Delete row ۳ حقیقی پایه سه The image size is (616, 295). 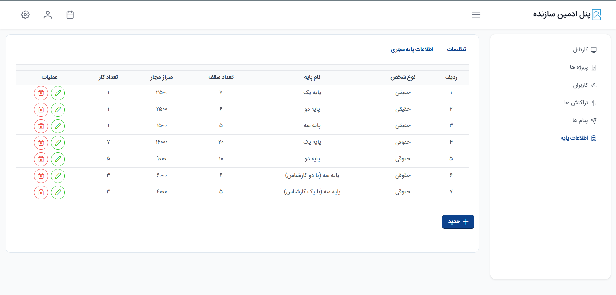tap(41, 126)
